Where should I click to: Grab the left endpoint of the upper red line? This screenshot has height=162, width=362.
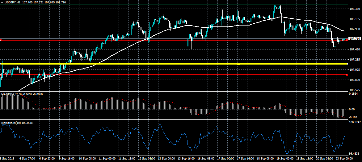1,40
